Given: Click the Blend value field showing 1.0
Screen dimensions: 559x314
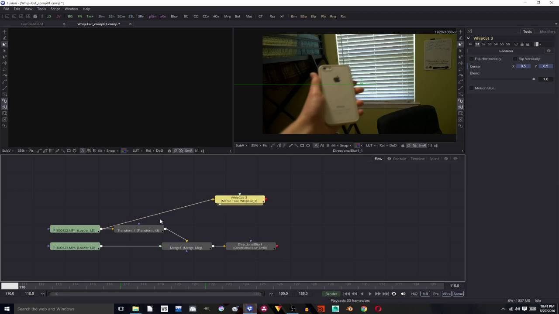Looking at the screenshot, I should [x=545, y=79].
